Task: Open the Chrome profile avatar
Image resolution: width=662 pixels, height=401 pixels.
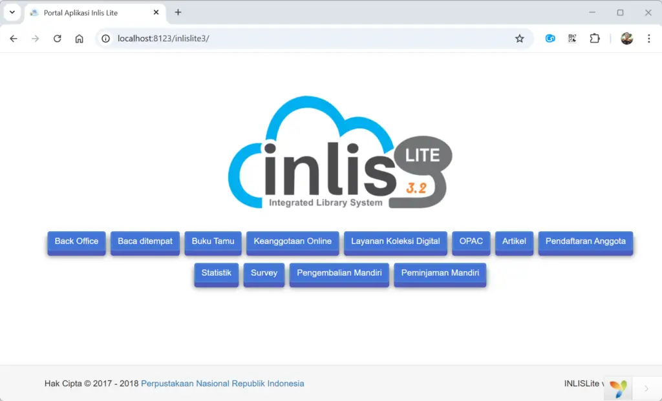Action: 626,39
